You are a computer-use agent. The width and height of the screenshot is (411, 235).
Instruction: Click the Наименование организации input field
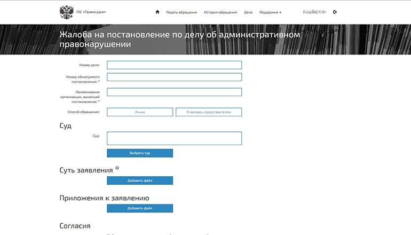174,92
